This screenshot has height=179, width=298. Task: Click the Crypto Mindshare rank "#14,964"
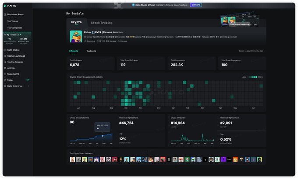pos(177,123)
